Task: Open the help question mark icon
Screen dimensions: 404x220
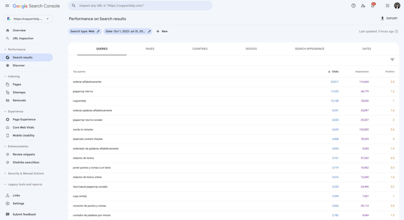Action: (x=353, y=6)
